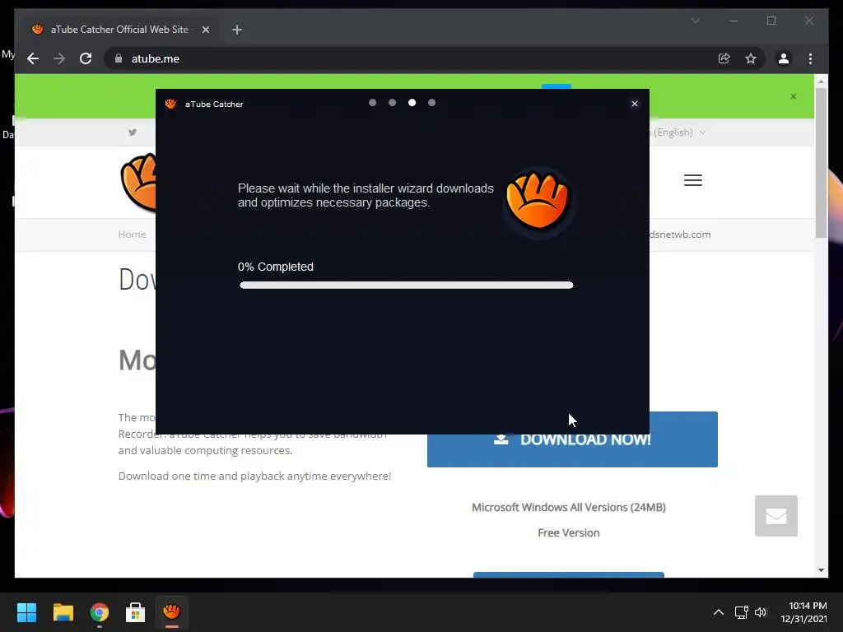Click the aTube Catcher site logo
Image resolution: width=843 pixels, height=632 pixels.
(x=138, y=182)
